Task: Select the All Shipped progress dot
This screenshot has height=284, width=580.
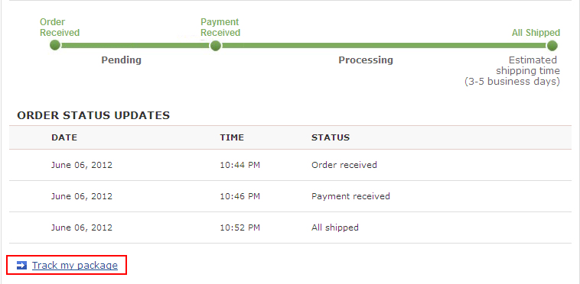Action: pos(552,46)
